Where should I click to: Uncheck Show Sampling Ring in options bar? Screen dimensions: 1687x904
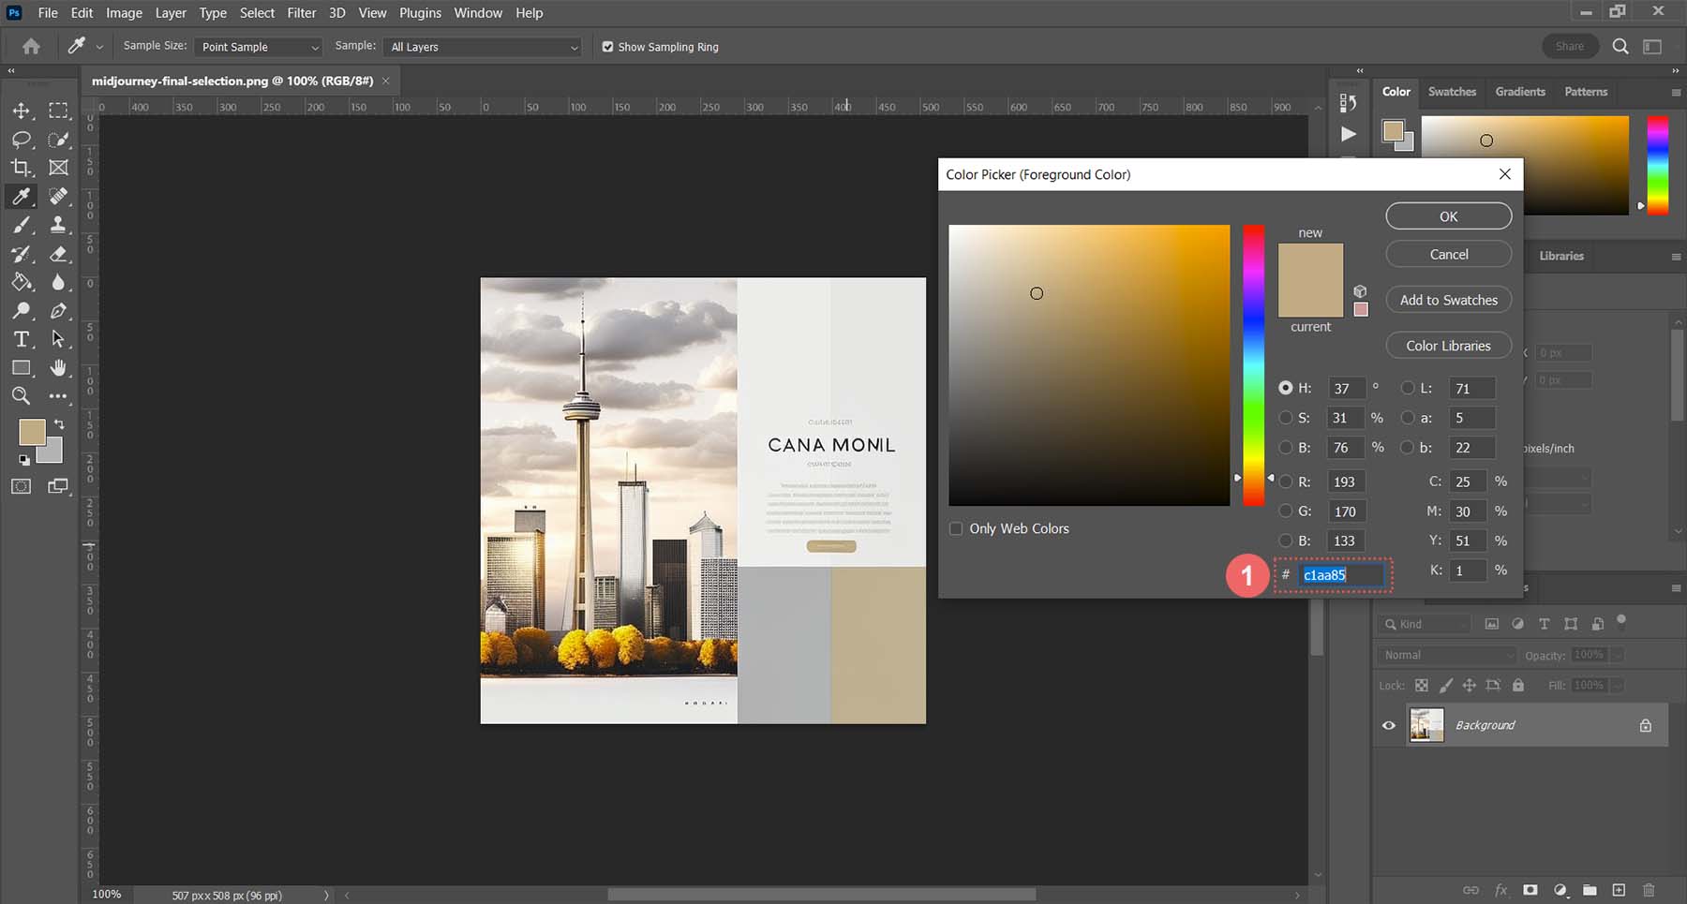coord(608,46)
